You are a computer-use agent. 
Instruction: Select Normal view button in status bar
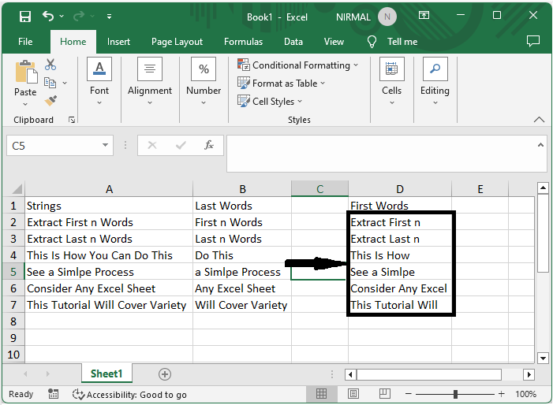(322, 394)
